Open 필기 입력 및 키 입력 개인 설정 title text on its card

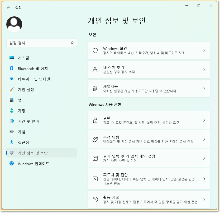[129, 156]
